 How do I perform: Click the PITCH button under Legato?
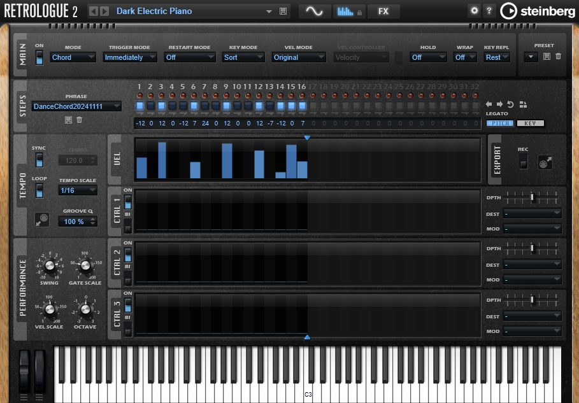[500, 124]
